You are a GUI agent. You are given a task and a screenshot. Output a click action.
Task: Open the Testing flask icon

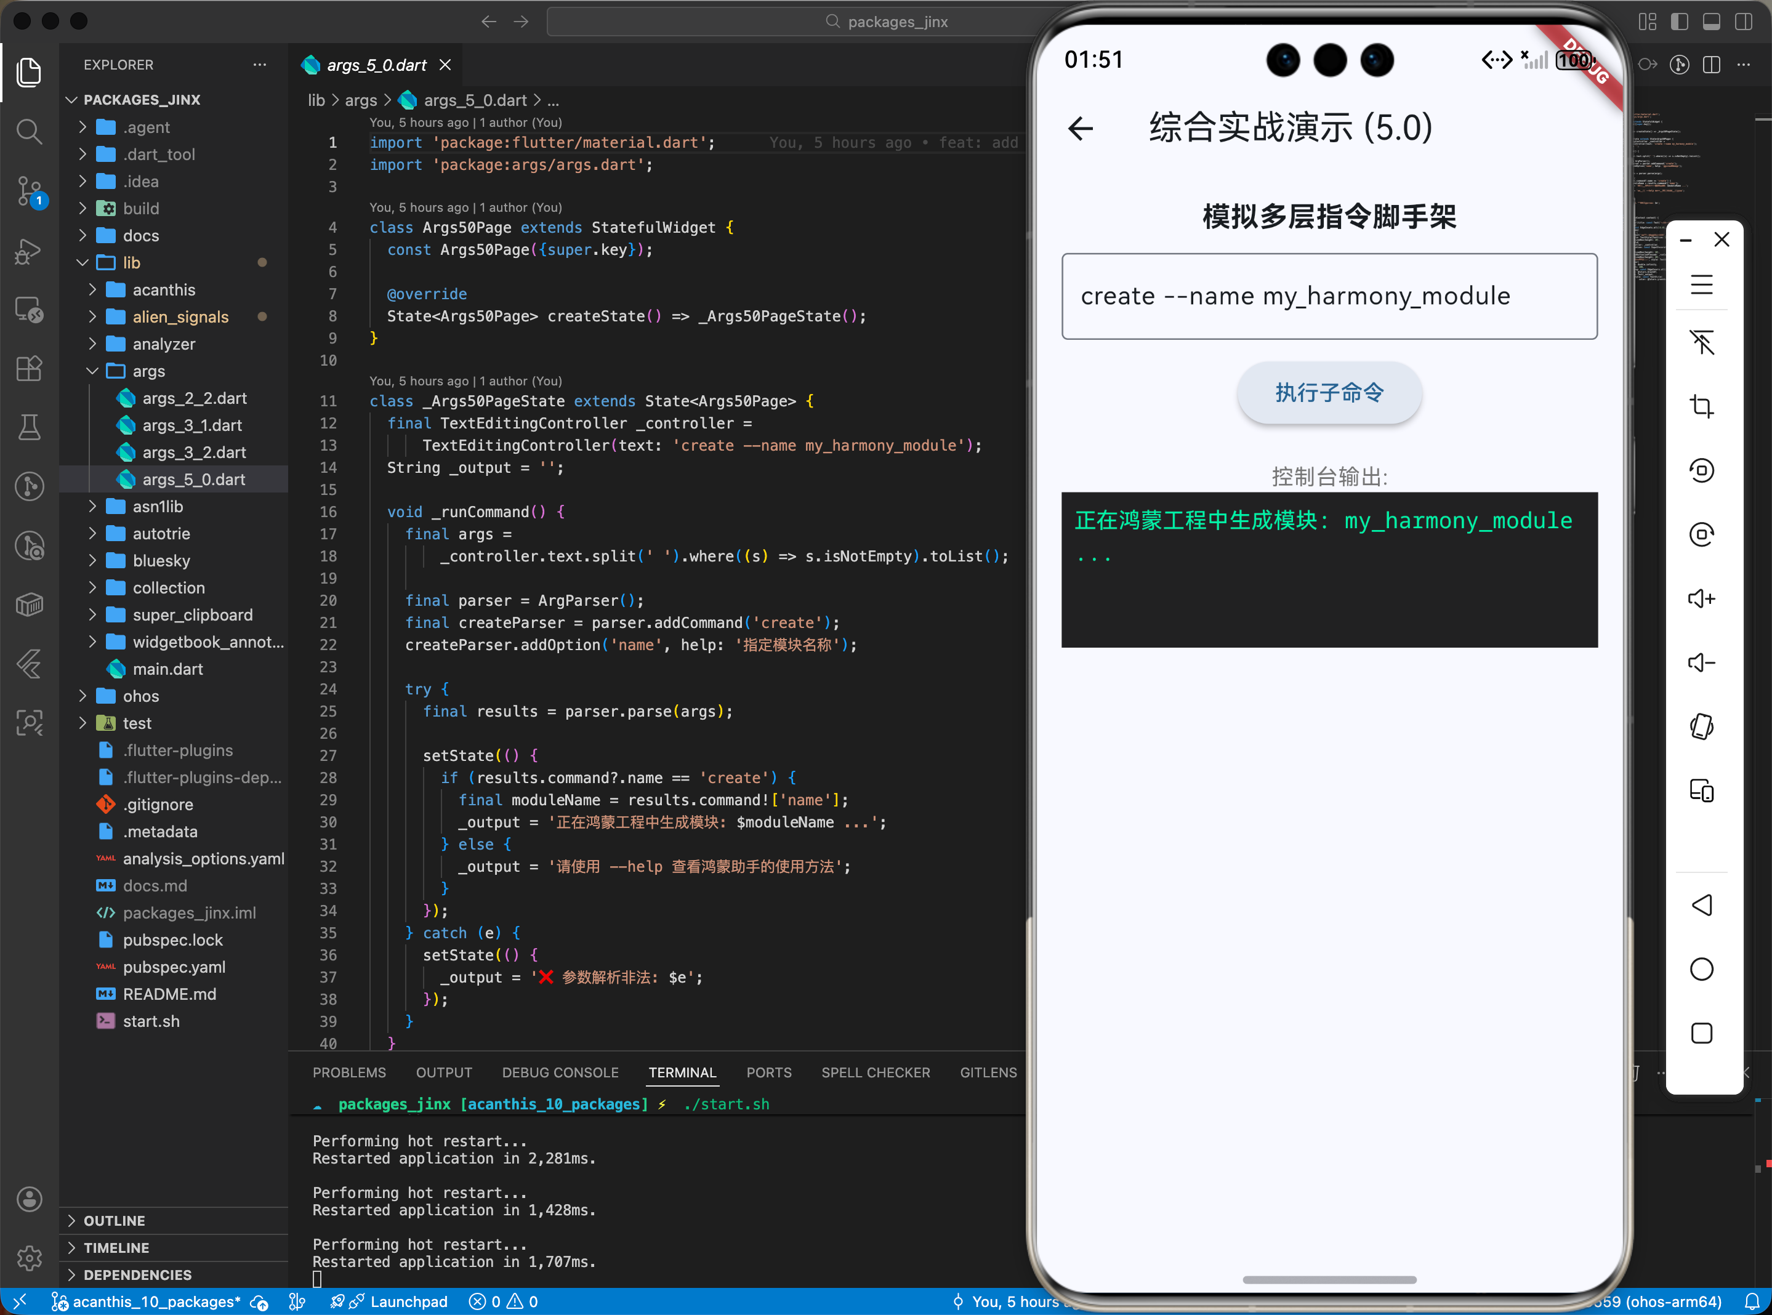click(30, 427)
